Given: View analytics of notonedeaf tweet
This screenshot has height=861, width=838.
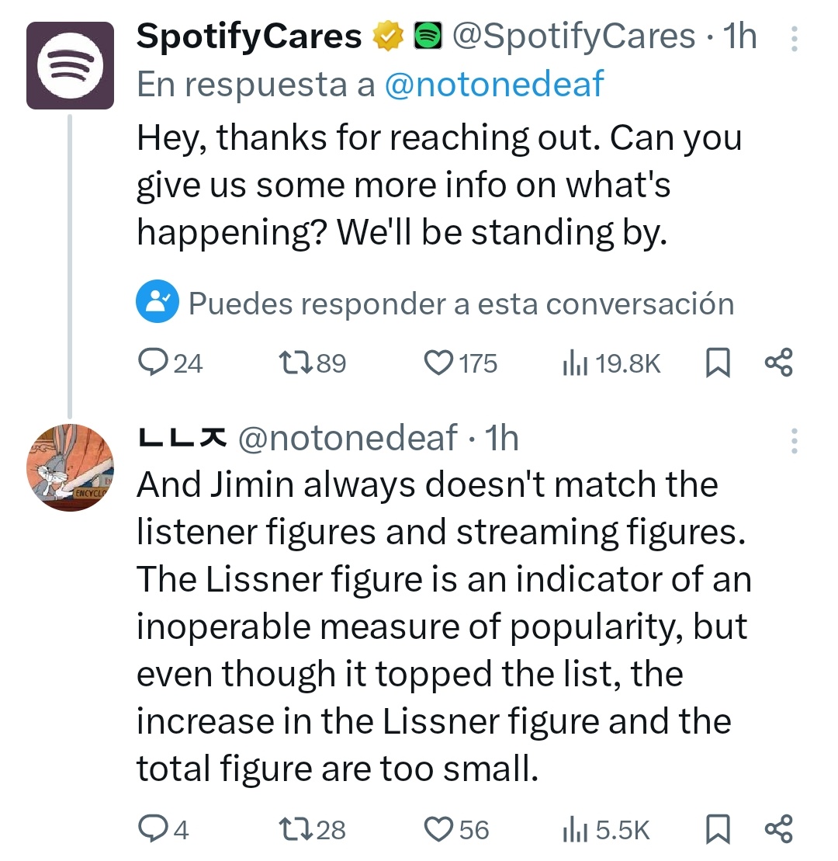Looking at the screenshot, I should 606,829.
